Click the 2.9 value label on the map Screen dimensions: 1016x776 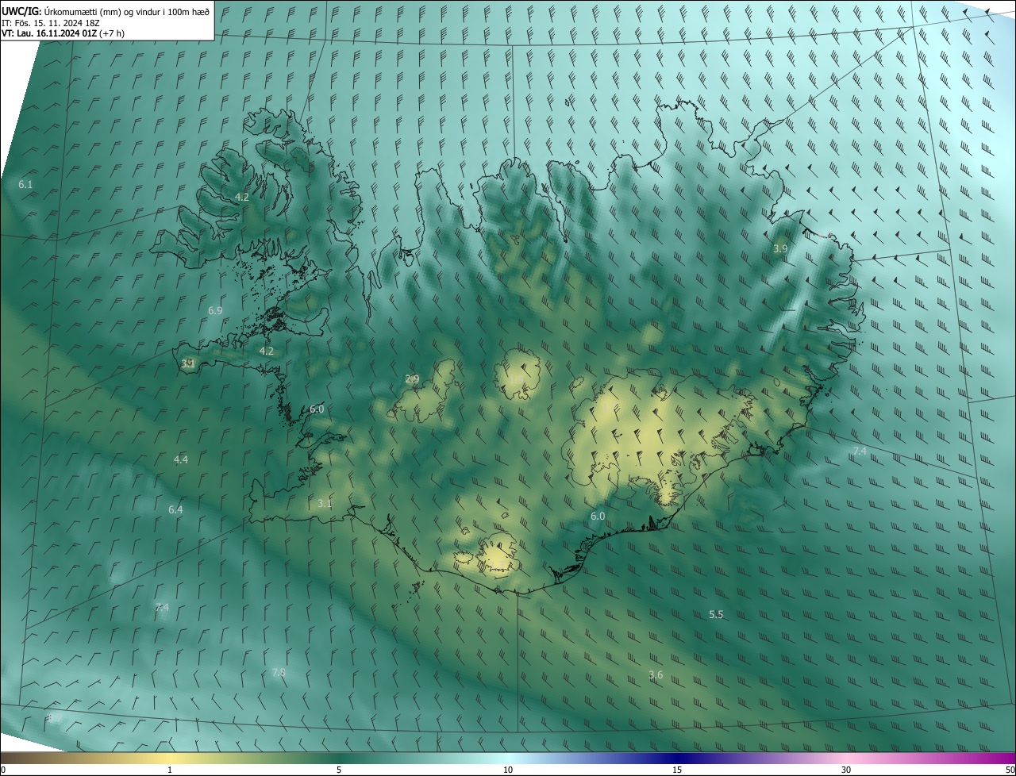tap(412, 378)
